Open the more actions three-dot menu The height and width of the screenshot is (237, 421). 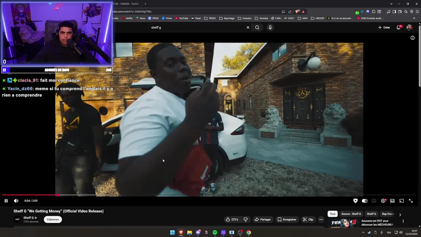click(x=321, y=220)
